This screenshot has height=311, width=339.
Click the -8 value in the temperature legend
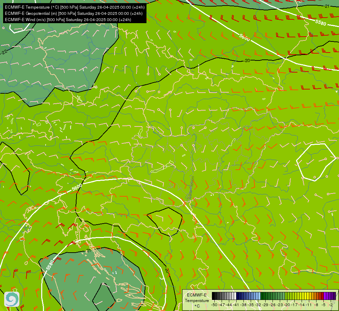click(316, 305)
